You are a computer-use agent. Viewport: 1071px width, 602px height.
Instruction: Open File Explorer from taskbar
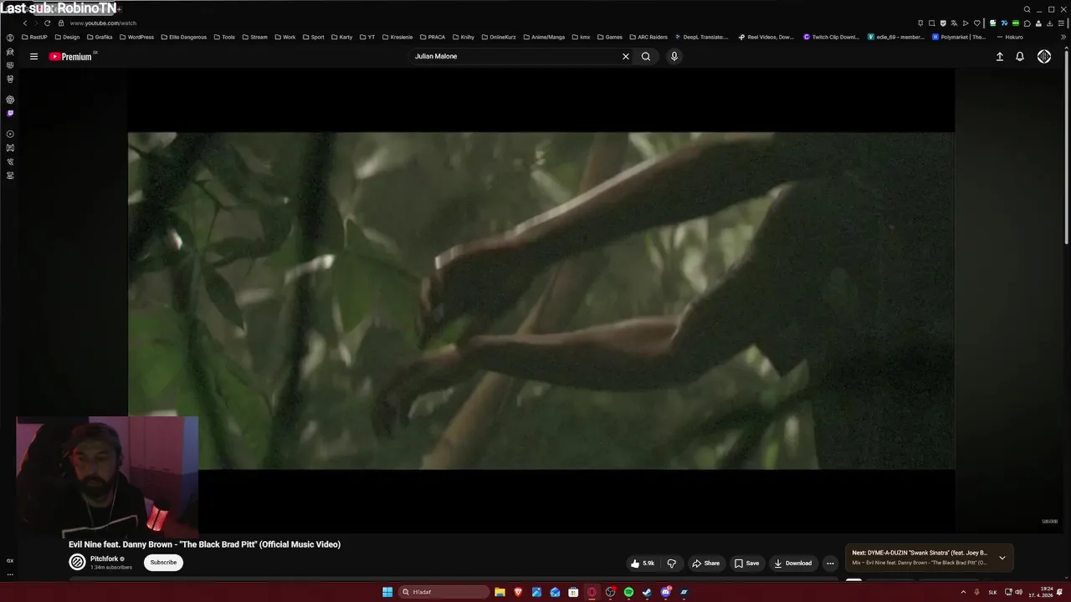pyautogui.click(x=500, y=592)
